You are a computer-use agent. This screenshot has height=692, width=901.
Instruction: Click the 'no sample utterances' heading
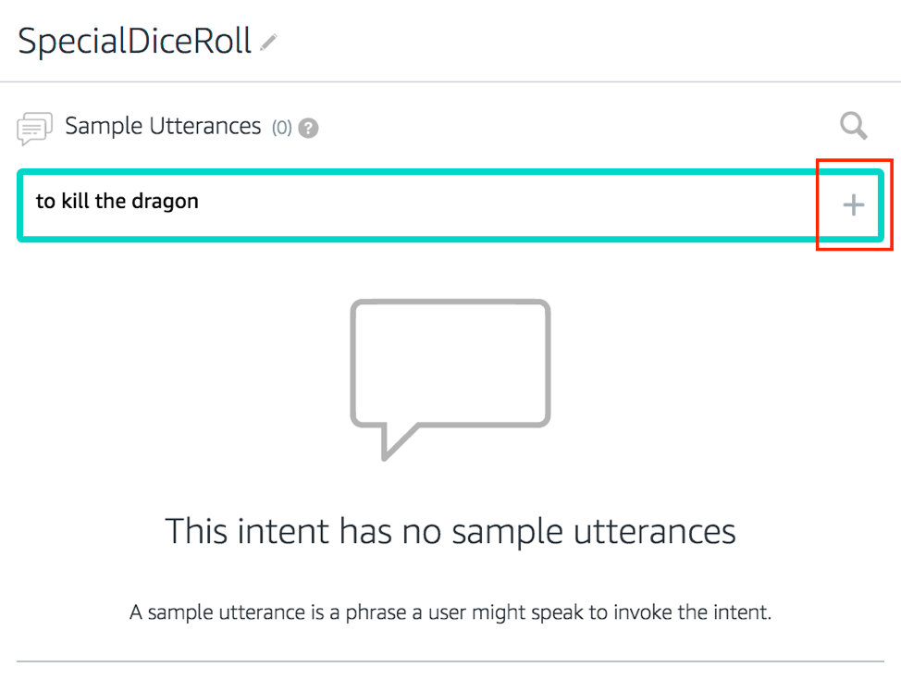(x=450, y=531)
